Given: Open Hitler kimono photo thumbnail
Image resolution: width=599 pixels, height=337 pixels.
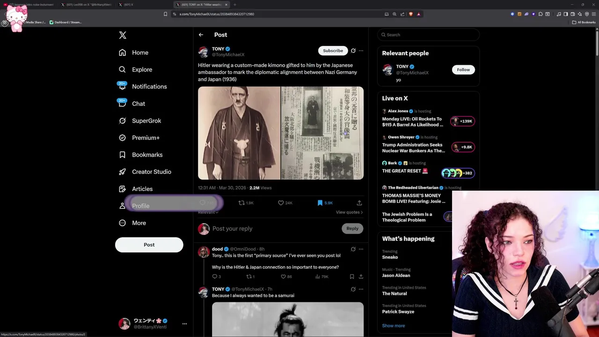Looking at the screenshot, I should [239, 133].
